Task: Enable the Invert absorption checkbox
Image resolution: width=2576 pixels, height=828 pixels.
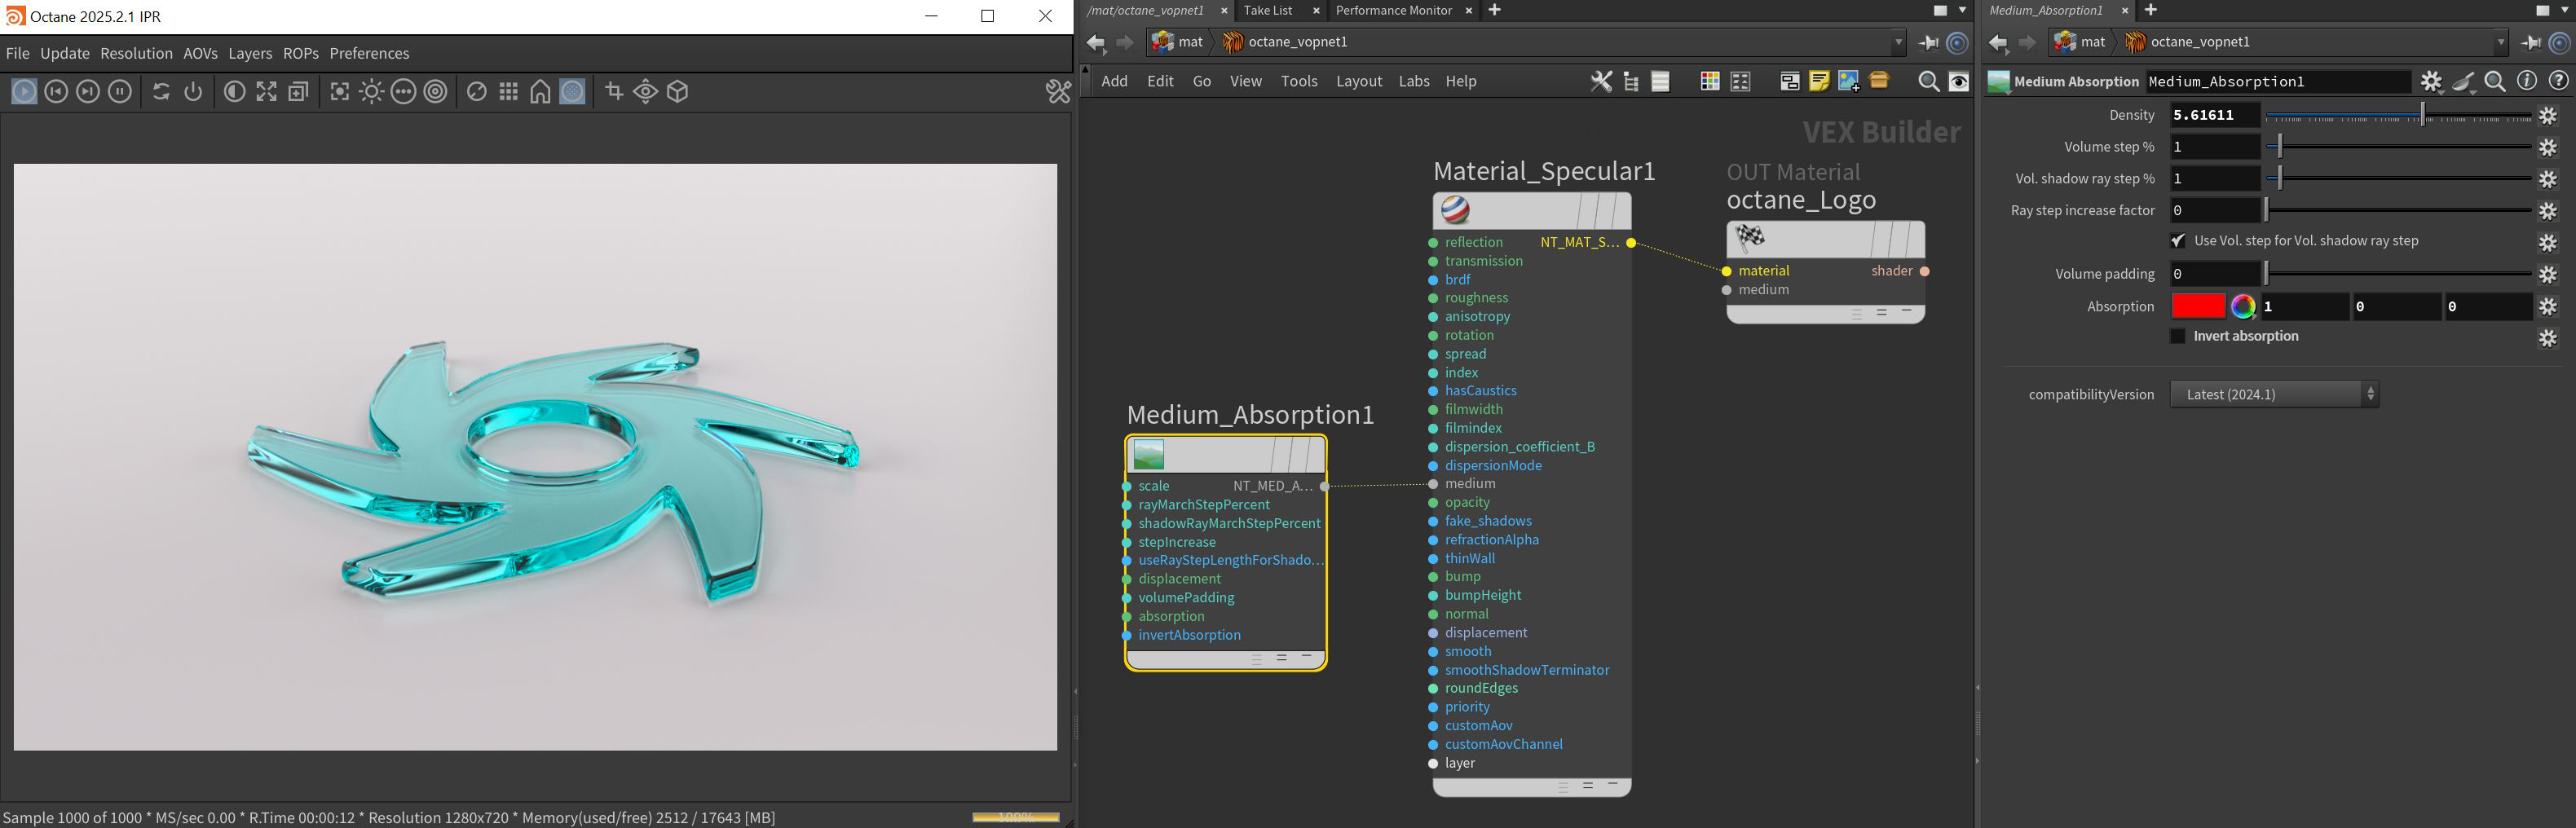Action: coord(2178,337)
